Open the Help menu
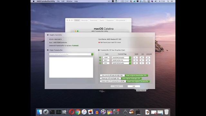Viewport: 206px width, 116px height. coord(76,1)
